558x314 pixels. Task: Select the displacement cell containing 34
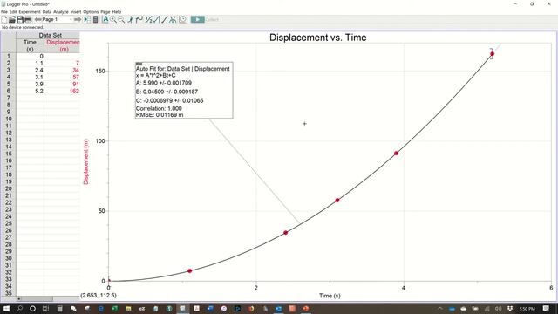click(62, 70)
